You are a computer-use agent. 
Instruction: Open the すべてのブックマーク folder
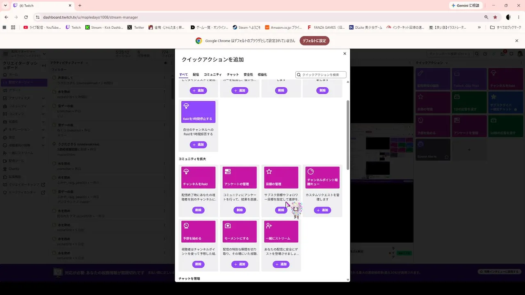coord(506,27)
